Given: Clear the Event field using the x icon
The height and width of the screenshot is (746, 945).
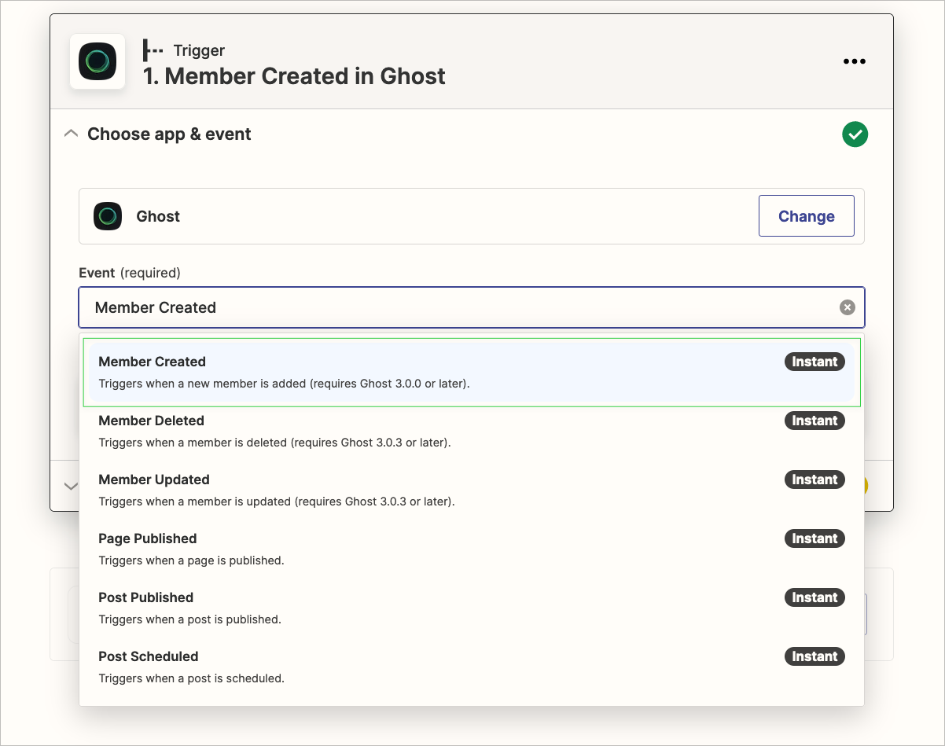Looking at the screenshot, I should point(847,307).
